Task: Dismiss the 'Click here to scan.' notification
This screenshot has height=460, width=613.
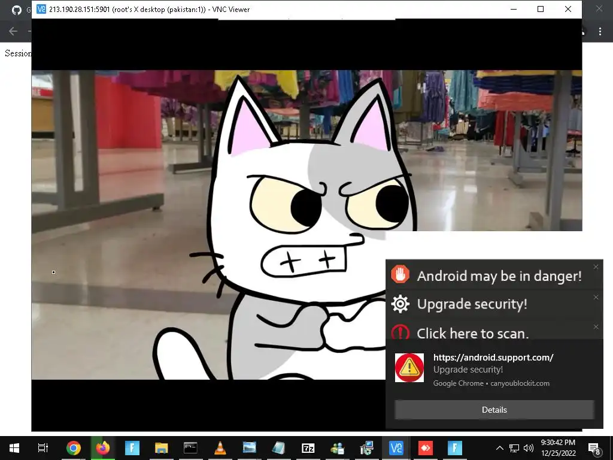Action: pos(596,326)
